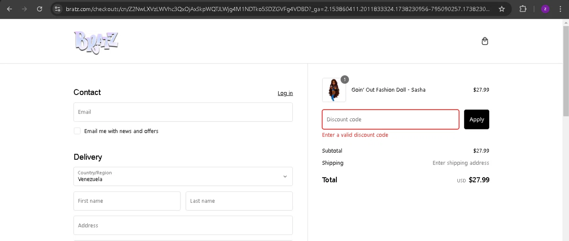
Task: Bookmark this page with the star icon
Action: [x=502, y=9]
